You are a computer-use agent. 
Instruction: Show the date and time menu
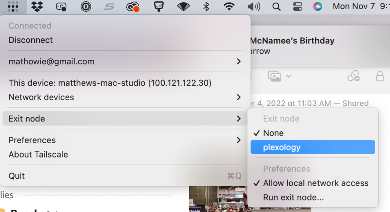pyautogui.click(x=361, y=6)
